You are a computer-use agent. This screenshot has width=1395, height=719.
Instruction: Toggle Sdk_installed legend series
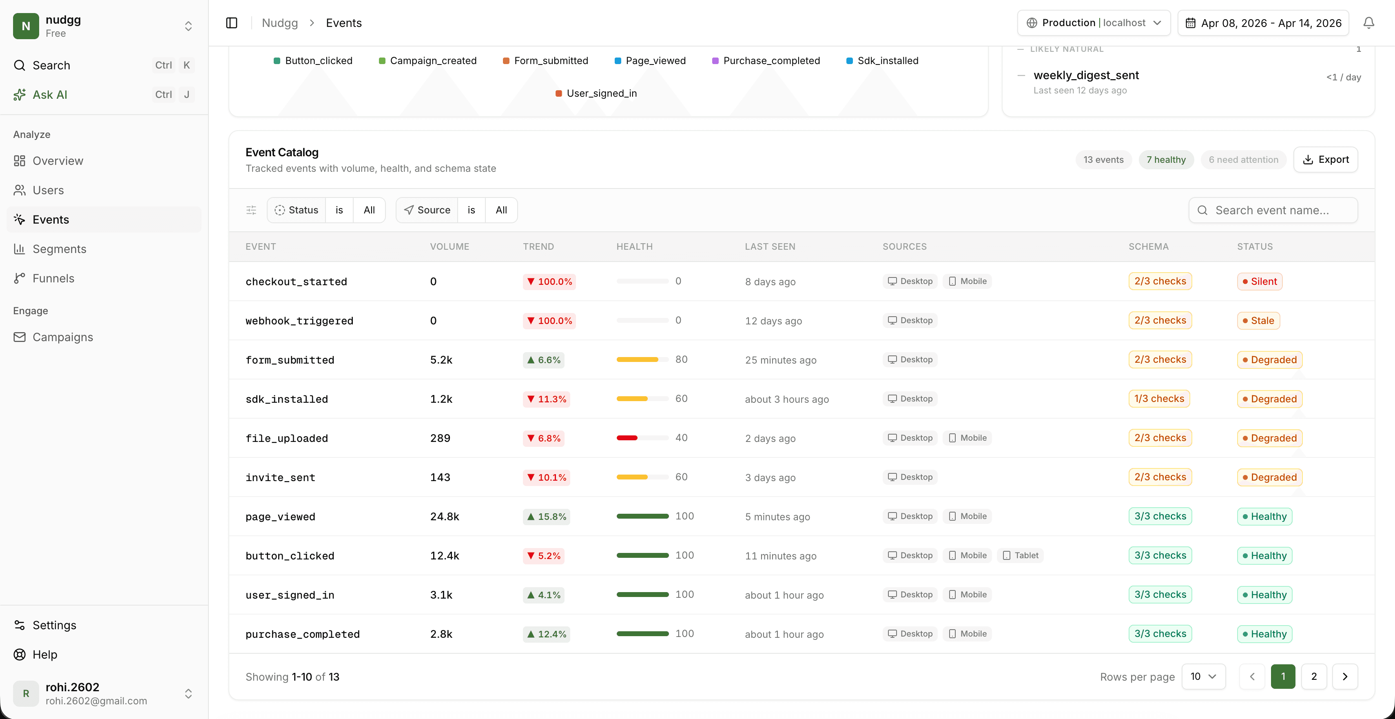[x=882, y=61]
